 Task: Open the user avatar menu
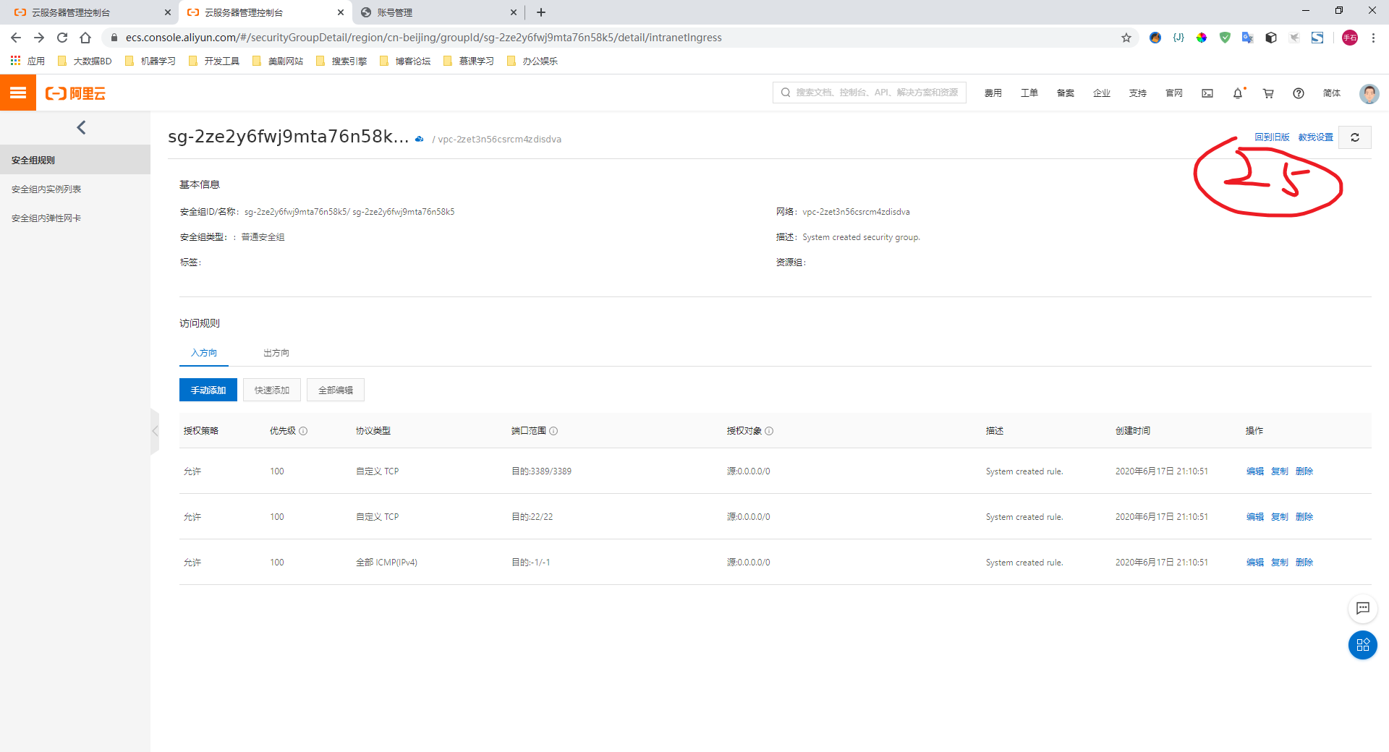click(1369, 93)
